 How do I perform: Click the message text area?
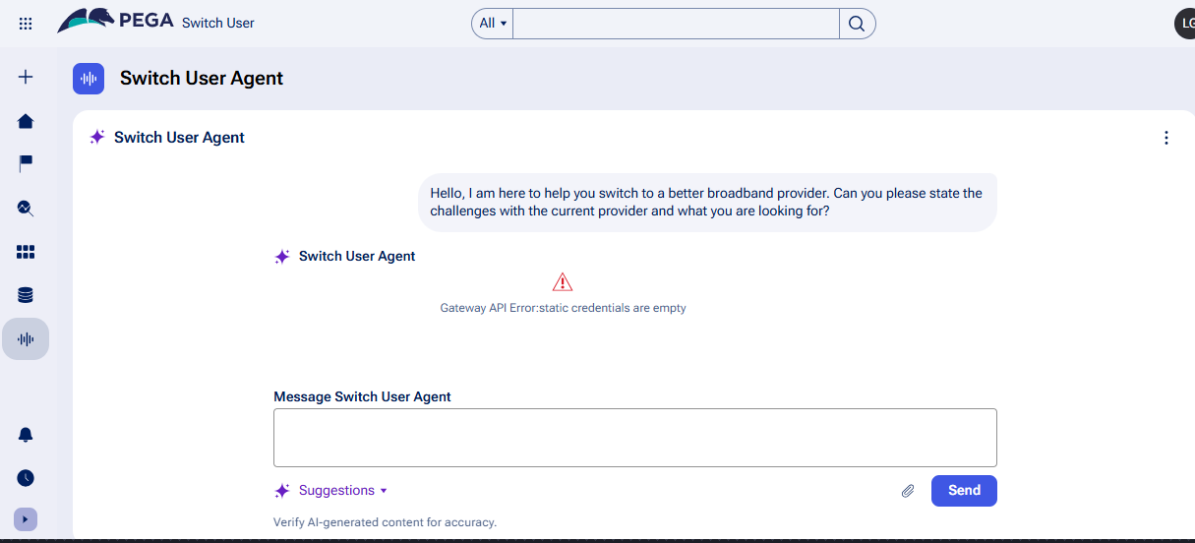[635, 438]
